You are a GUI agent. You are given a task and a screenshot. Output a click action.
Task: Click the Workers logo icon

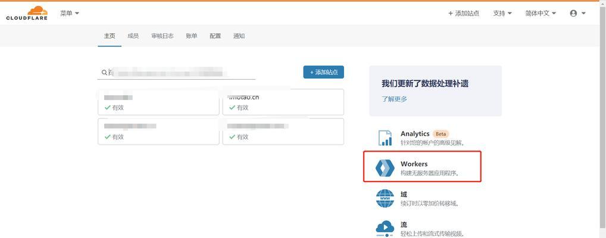click(x=385, y=168)
